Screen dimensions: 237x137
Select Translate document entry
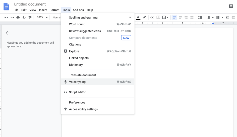(x=98, y=75)
